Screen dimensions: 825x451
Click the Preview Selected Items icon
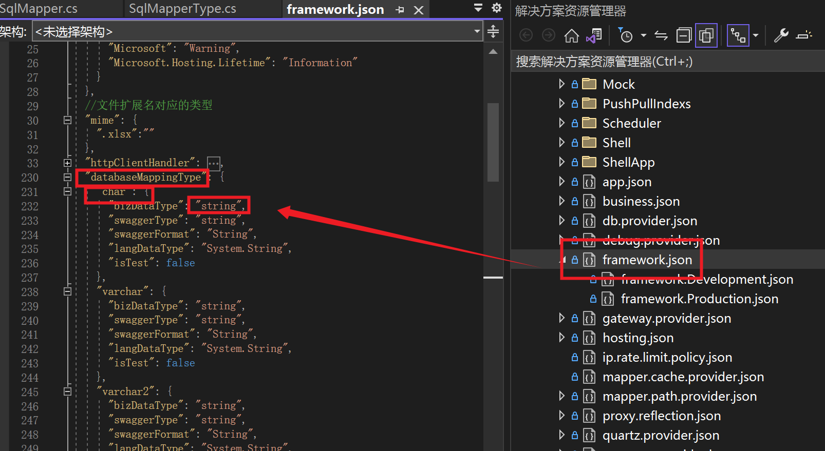point(804,35)
